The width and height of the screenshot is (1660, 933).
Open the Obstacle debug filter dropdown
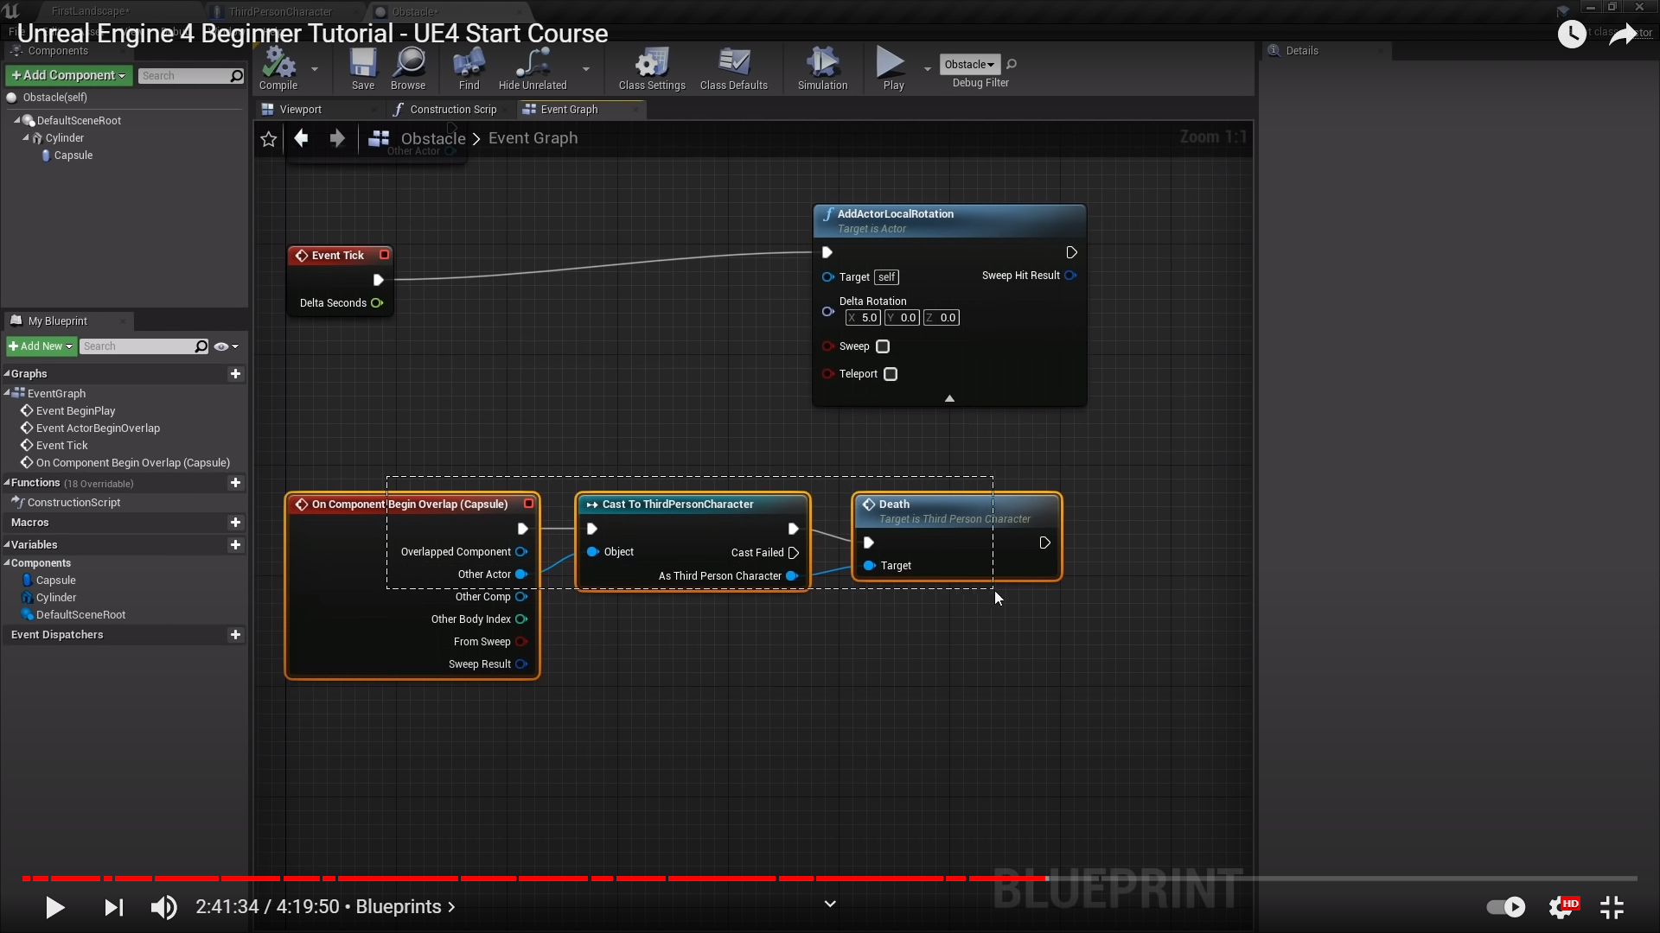pyautogui.click(x=969, y=65)
